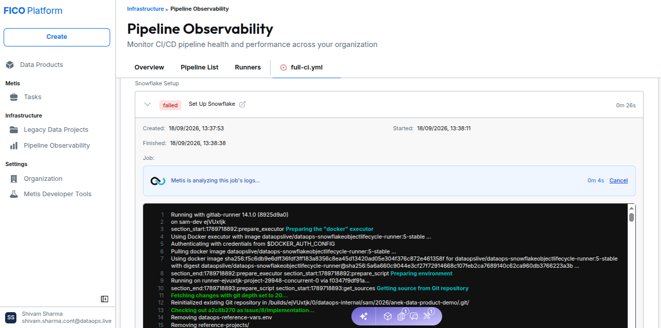This screenshot has height=328, width=661.
Task: Click the Tasks briefcase icon
Action: click(14, 97)
